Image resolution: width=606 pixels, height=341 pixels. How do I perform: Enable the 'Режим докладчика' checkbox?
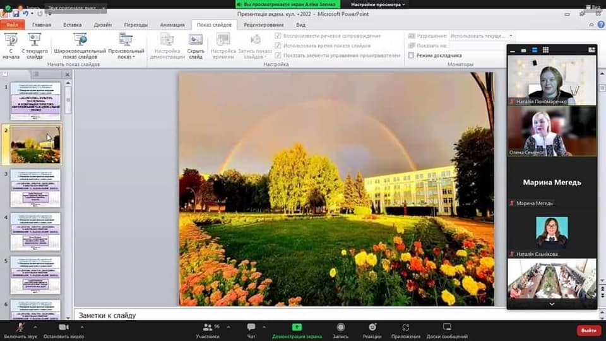tap(412, 56)
